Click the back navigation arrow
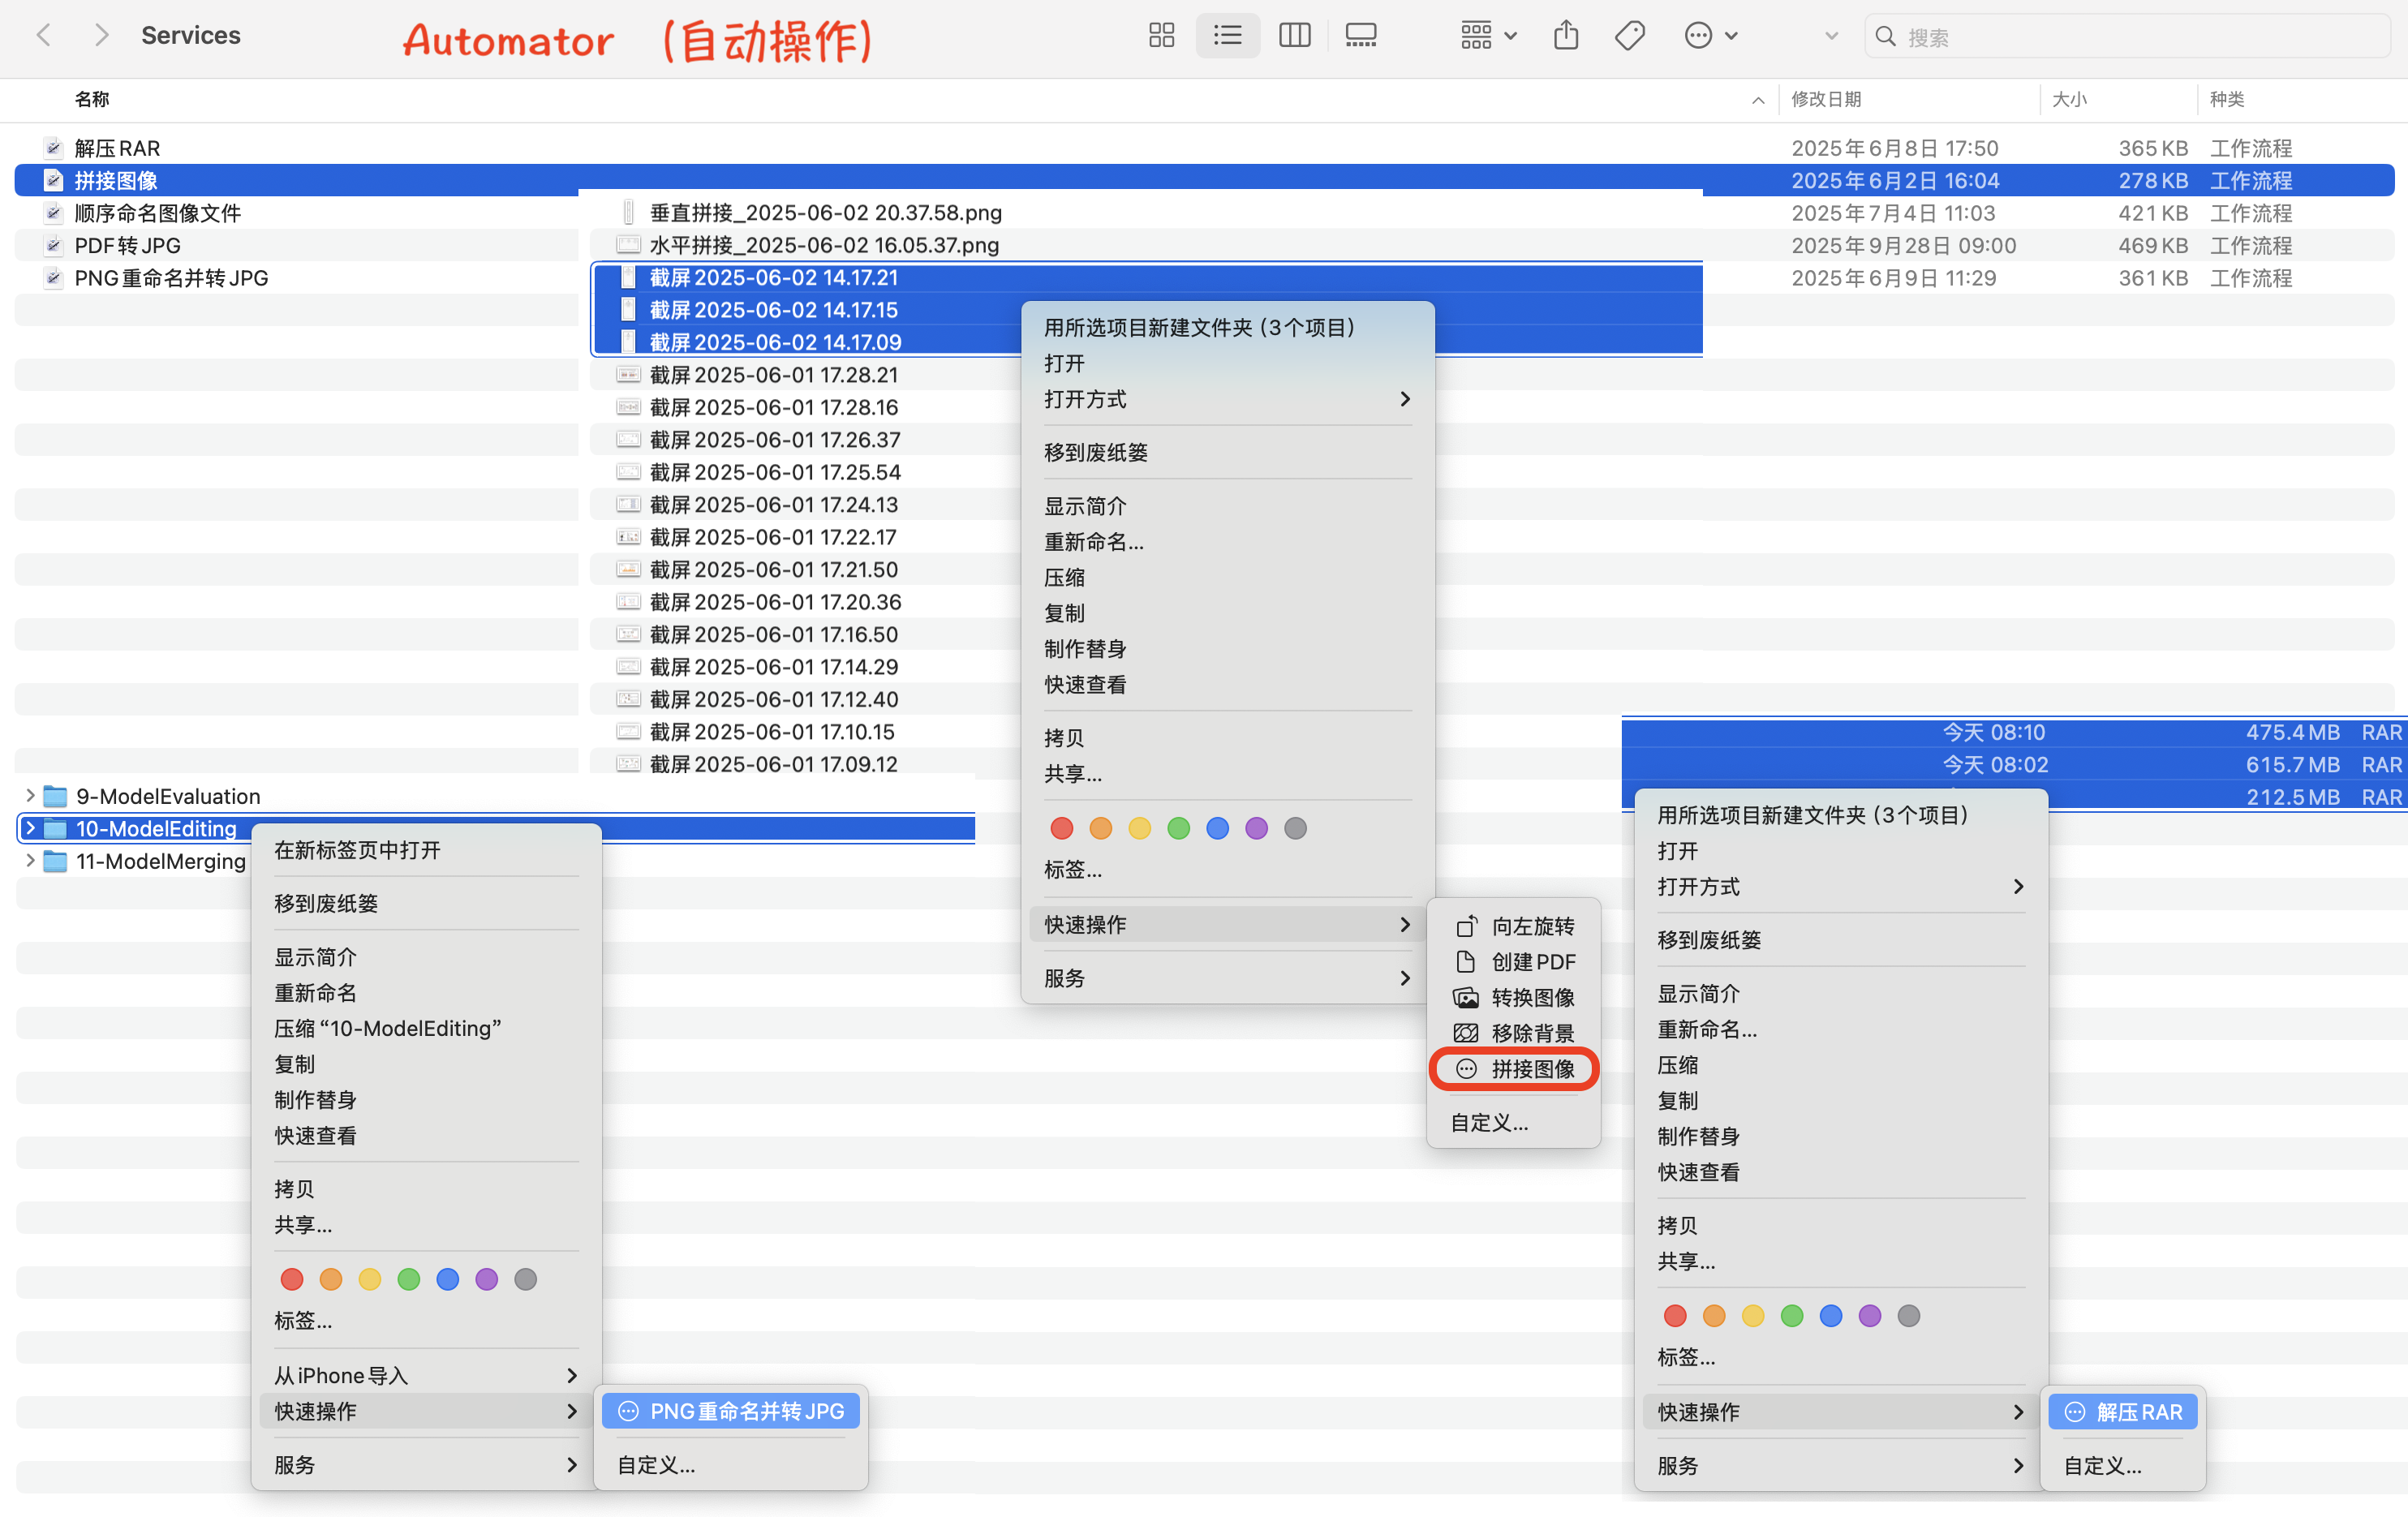 point(44,36)
